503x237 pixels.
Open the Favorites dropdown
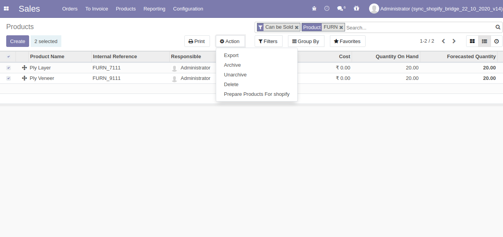(347, 41)
